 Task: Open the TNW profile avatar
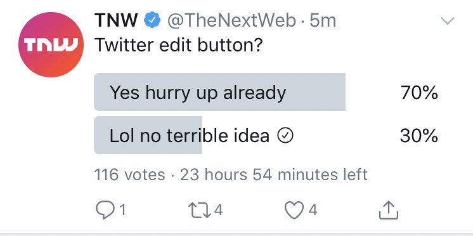pyautogui.click(x=51, y=44)
